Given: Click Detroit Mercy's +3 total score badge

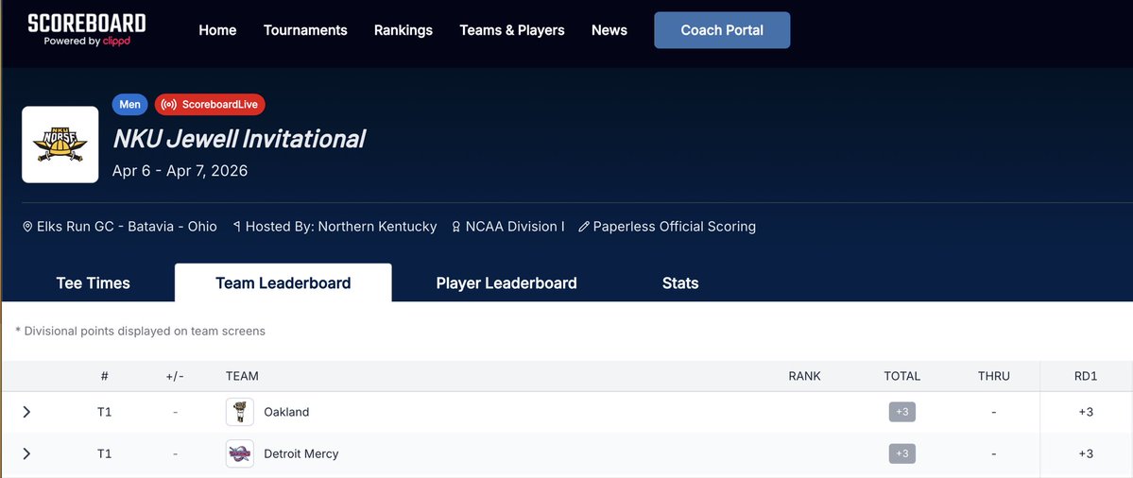Looking at the screenshot, I should click(x=901, y=453).
